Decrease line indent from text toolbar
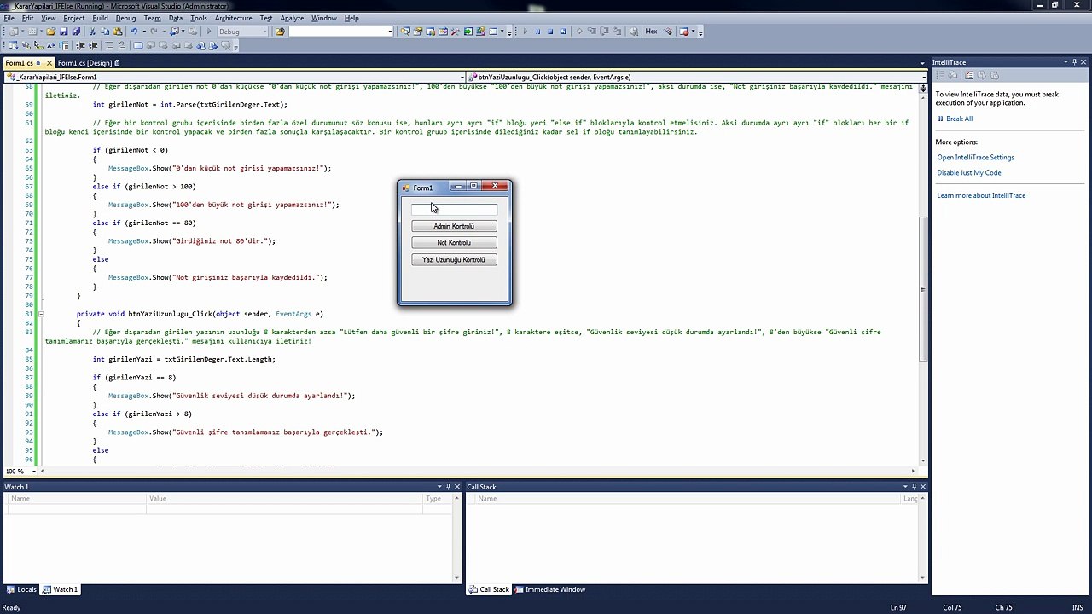Image resolution: width=1092 pixels, height=614 pixels. [80, 45]
